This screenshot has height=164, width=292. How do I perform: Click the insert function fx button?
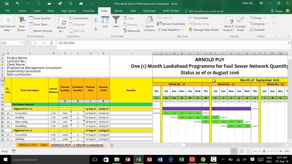point(52,43)
